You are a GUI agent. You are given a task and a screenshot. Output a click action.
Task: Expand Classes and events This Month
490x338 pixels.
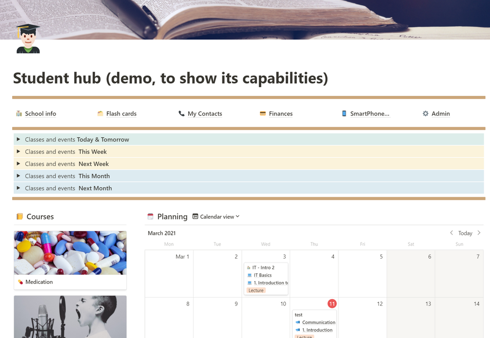click(19, 176)
